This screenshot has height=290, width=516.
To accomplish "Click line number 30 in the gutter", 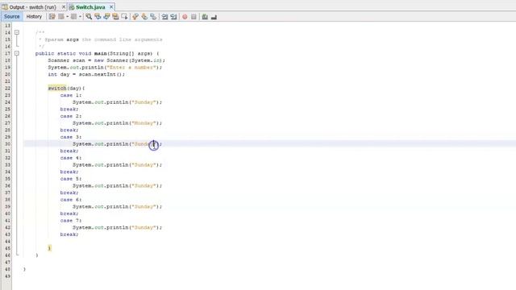I will 7,144.
